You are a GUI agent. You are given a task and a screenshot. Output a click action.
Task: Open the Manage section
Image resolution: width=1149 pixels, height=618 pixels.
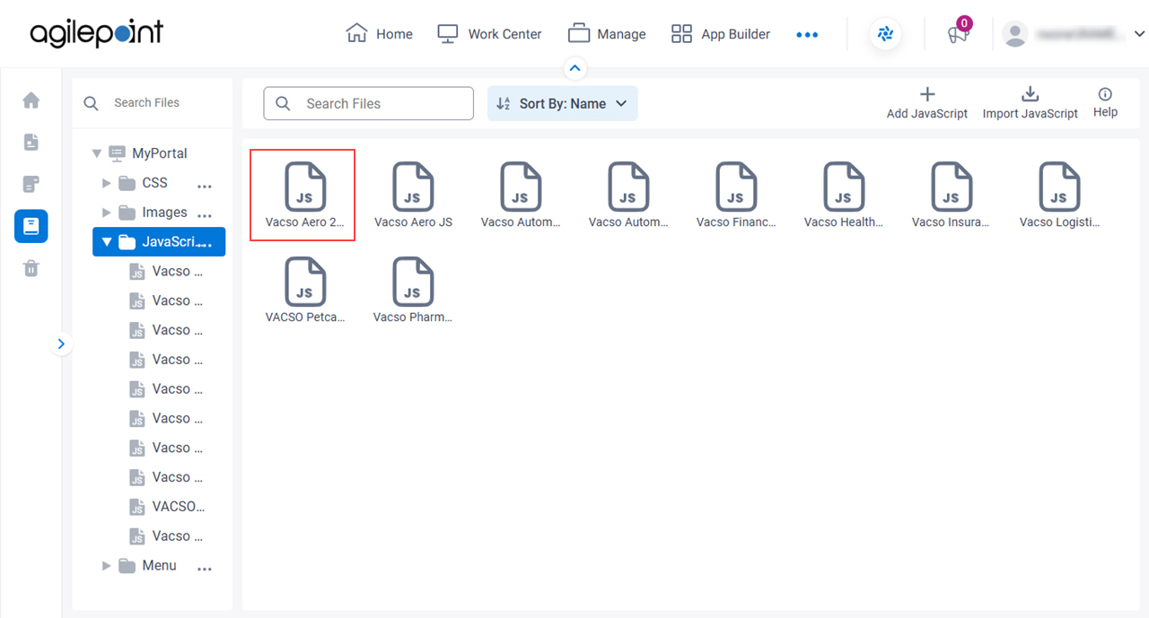607,34
